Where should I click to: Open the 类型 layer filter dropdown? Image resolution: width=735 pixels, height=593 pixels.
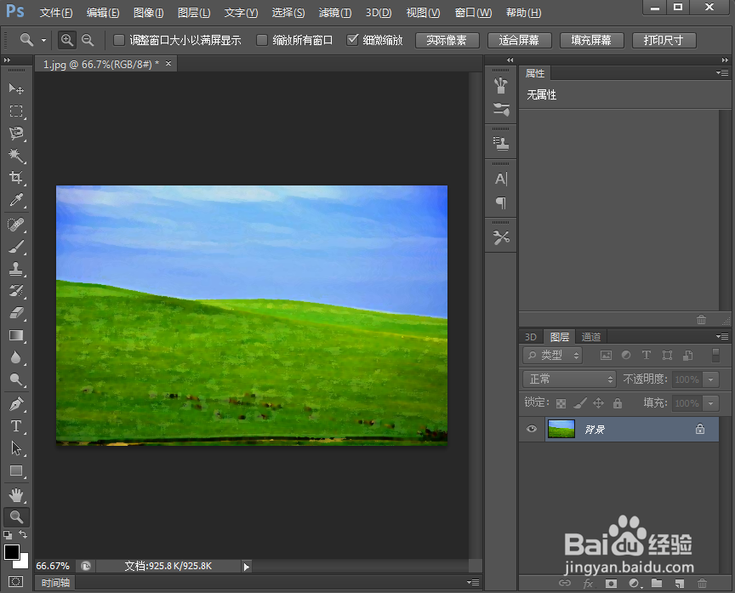tap(551, 355)
